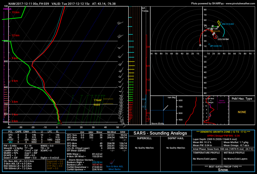Click the 11644' dendritic zone top label
Viewport: 257px width, 174px height.
98,100
